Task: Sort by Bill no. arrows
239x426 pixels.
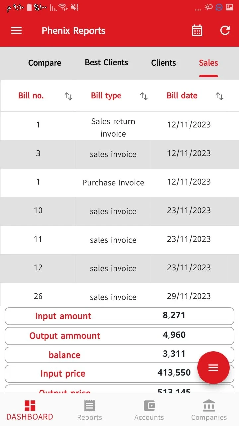Action: pyautogui.click(x=68, y=96)
